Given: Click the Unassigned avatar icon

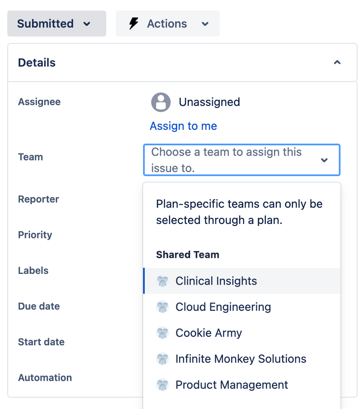Looking at the screenshot, I should coord(161,102).
